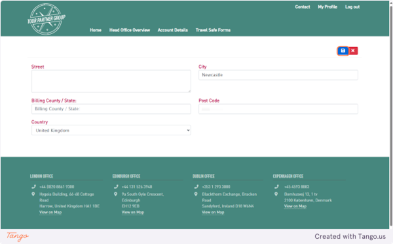Click the Edinburgh office map pin icon
Screen dimensions: 393x244
tap(115, 194)
